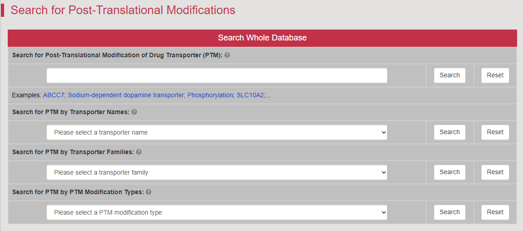Reset the transporter family selection
523x231 pixels.
point(495,172)
